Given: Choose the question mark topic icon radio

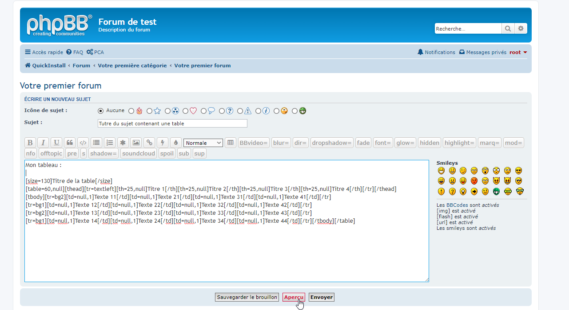Looking at the screenshot, I should click(x=222, y=111).
